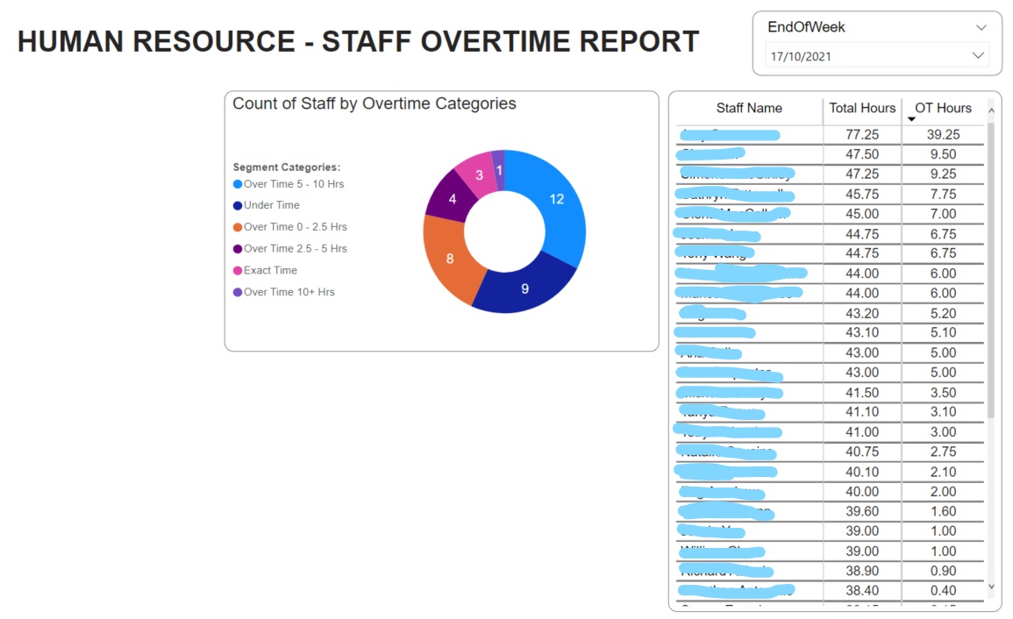1013x619 pixels.
Task: Select the Under Time legend label
Action: tap(271, 205)
